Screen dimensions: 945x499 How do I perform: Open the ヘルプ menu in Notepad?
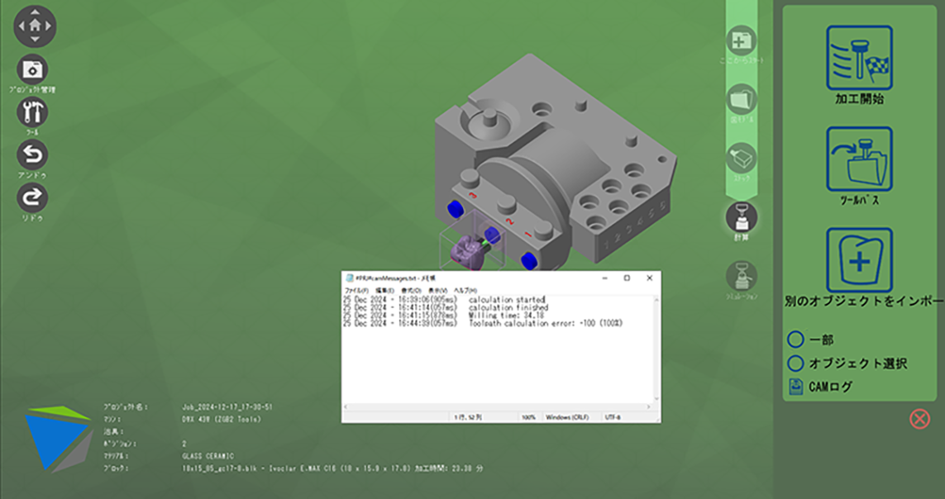(x=465, y=290)
